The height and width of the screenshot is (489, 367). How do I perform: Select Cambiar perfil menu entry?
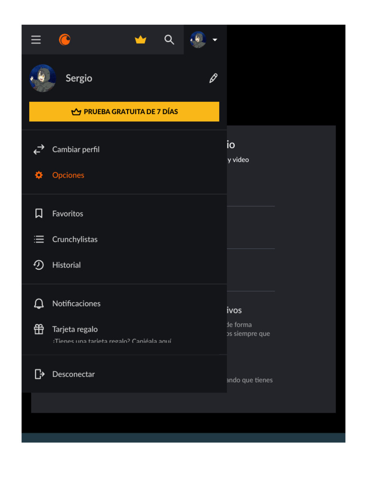tap(124, 149)
